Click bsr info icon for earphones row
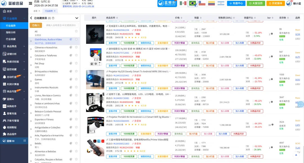The width and height of the screenshot is (304, 163). [272, 34]
